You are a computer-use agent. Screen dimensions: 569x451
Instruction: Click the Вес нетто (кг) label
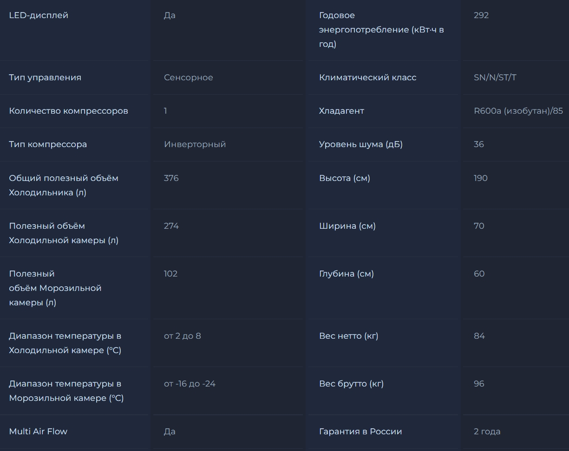click(x=349, y=336)
